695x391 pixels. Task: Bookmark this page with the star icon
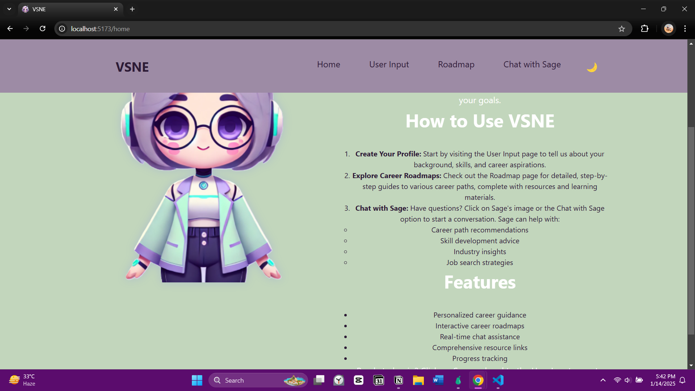click(622, 29)
